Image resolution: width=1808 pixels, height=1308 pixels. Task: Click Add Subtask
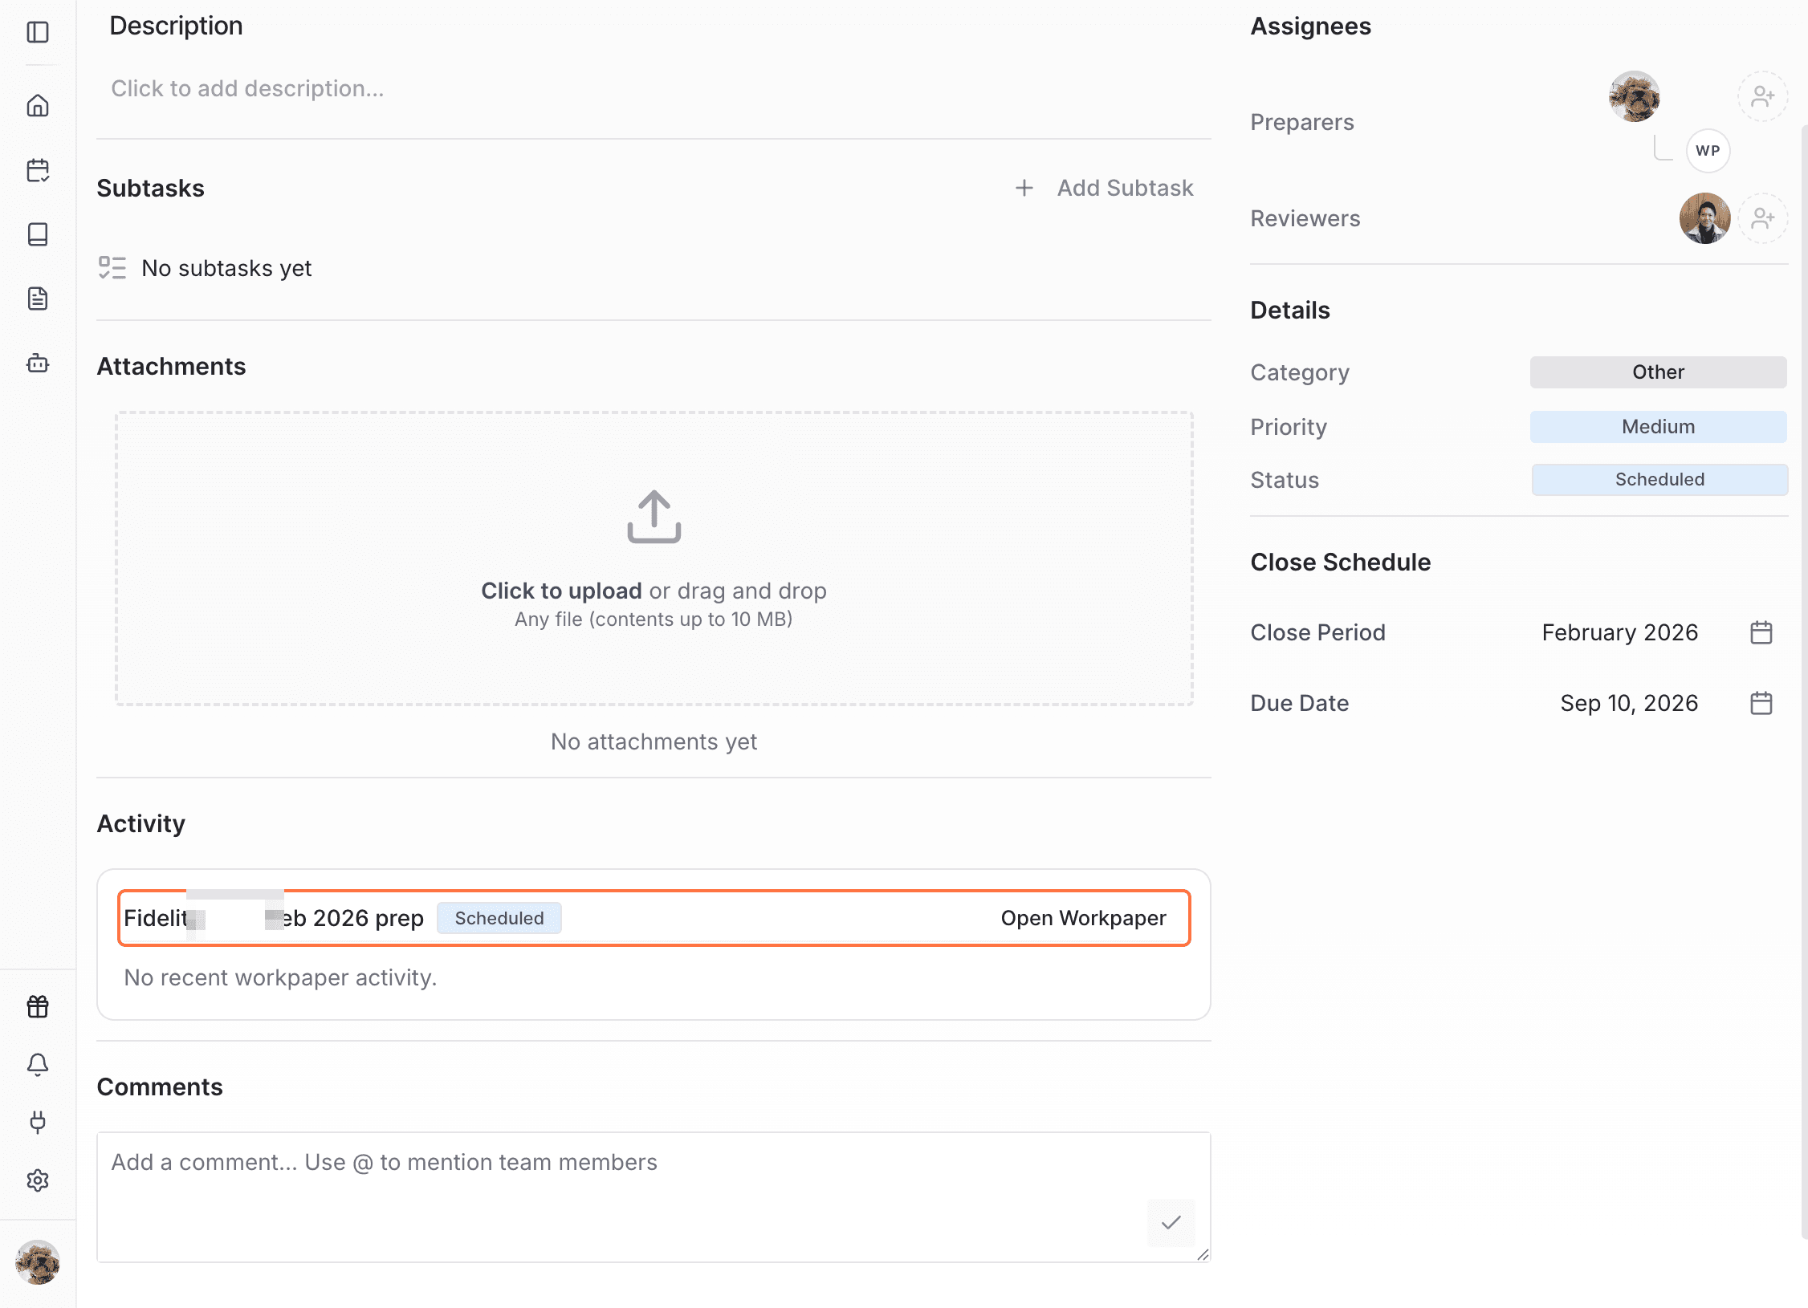[1126, 188]
